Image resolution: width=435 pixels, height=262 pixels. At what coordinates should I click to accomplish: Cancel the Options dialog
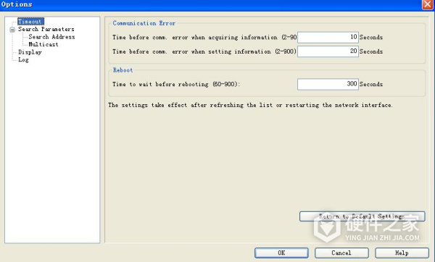coord(341,253)
